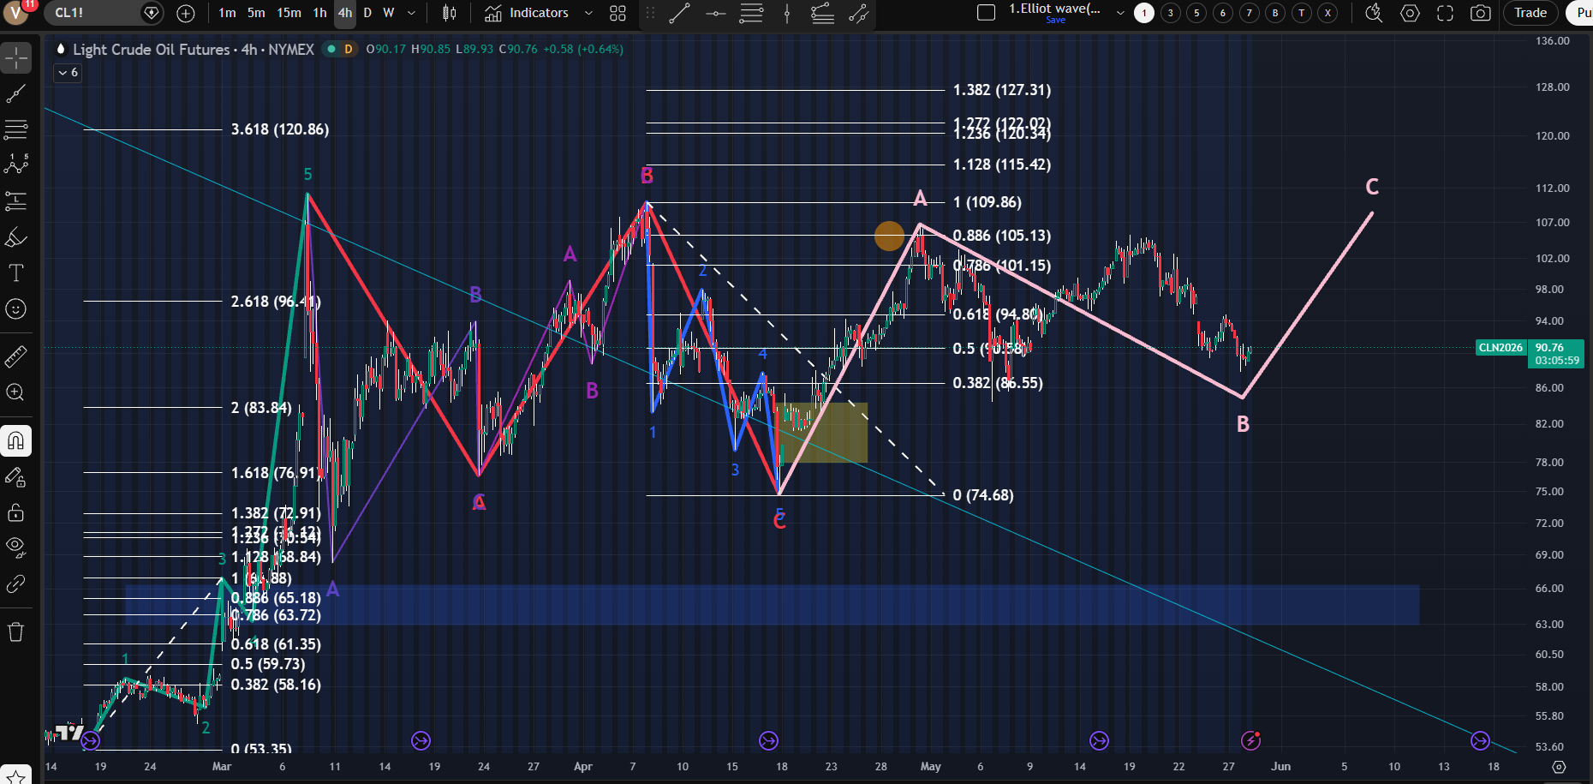The height and width of the screenshot is (784, 1593).
Task: Select layout tab B
Action: tap(1275, 13)
